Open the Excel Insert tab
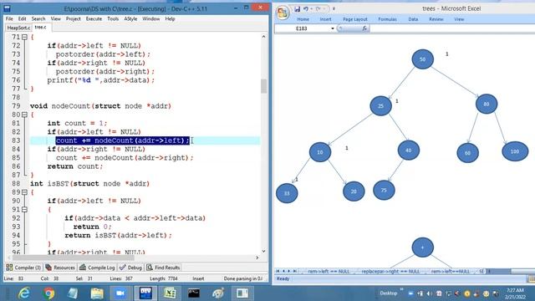The image size is (535, 301). click(x=325, y=19)
